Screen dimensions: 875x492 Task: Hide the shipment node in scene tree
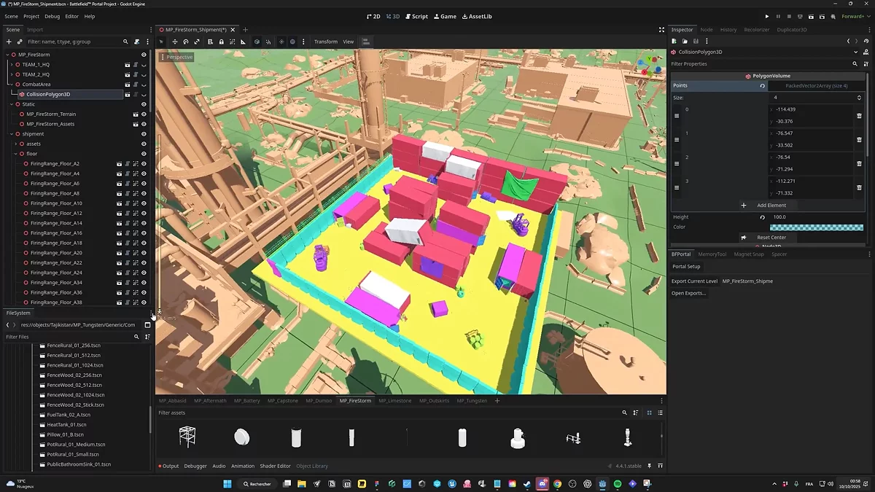pyautogui.click(x=144, y=134)
